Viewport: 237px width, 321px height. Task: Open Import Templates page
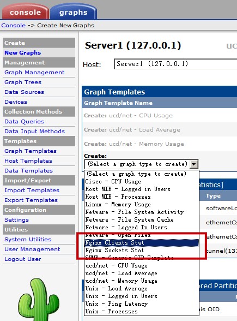pyautogui.click(x=32, y=191)
